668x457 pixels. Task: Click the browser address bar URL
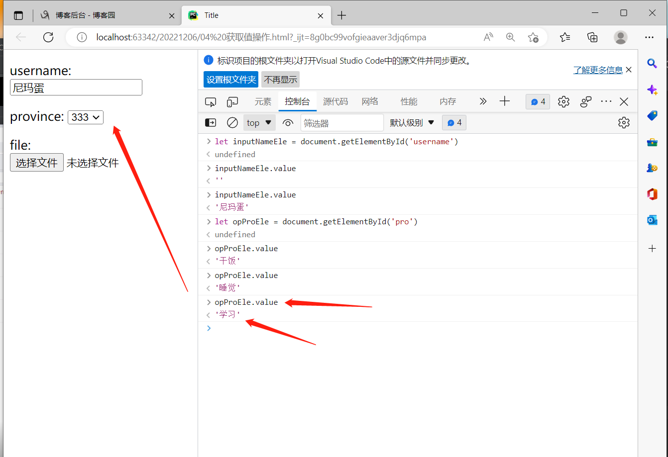261,37
